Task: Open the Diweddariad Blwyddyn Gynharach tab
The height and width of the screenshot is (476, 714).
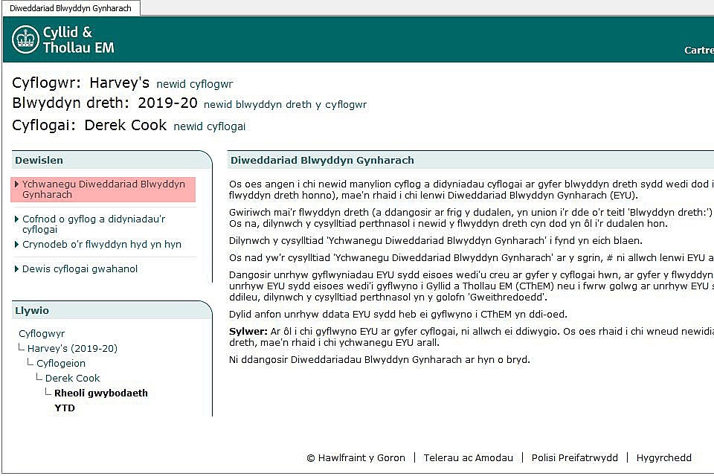Action: (x=70, y=8)
